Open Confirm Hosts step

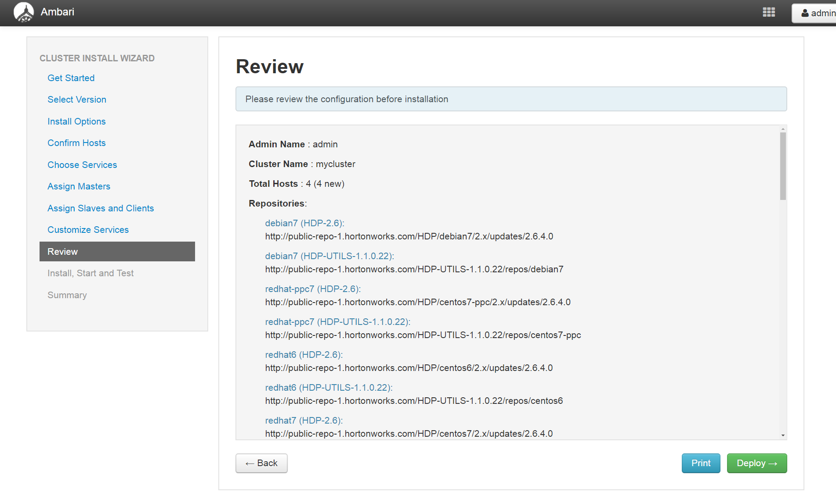point(76,143)
